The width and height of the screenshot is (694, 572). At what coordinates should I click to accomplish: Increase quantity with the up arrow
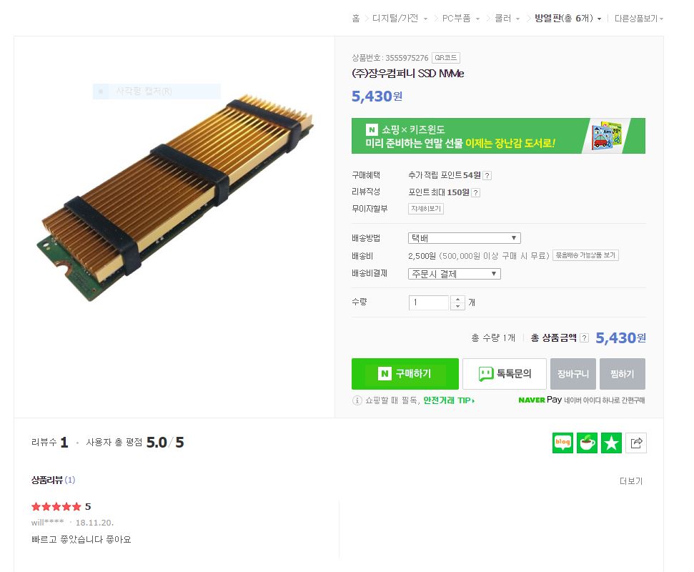(457, 300)
